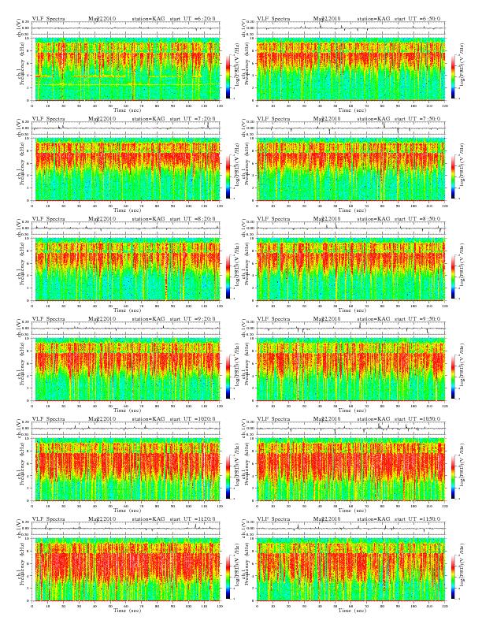Viewport: 482px width, 624px height.
Task: Click 'Time (sec)' label under the 6:20:0 panel
Action: (128, 110)
